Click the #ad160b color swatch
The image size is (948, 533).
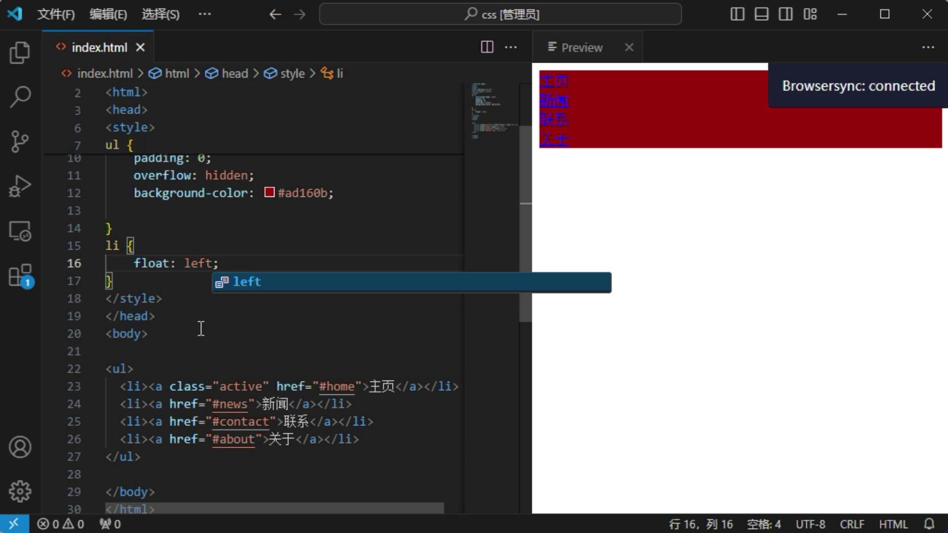coord(269,192)
